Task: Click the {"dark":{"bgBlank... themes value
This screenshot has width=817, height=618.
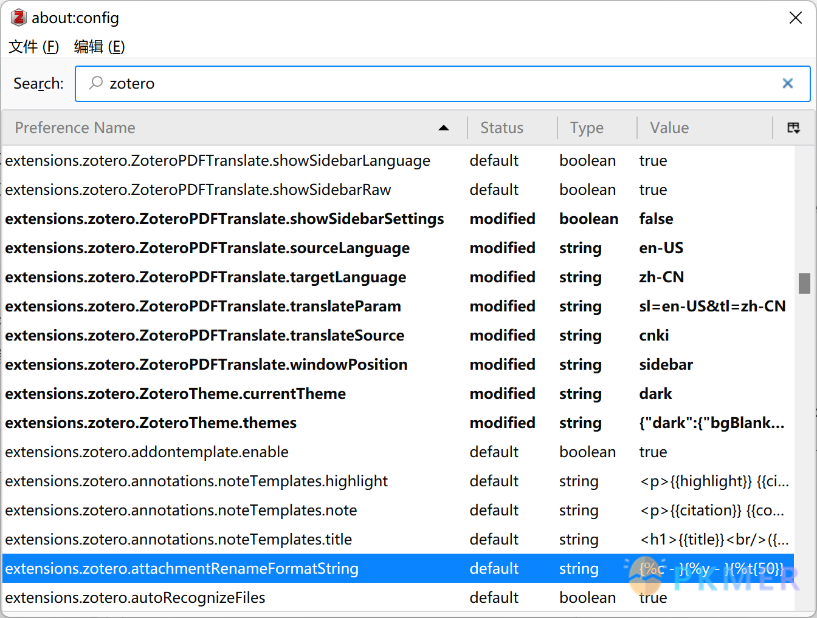Action: click(x=712, y=423)
